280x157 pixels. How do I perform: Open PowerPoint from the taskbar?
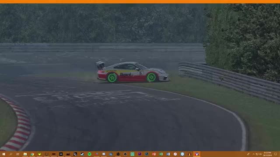[154, 154]
